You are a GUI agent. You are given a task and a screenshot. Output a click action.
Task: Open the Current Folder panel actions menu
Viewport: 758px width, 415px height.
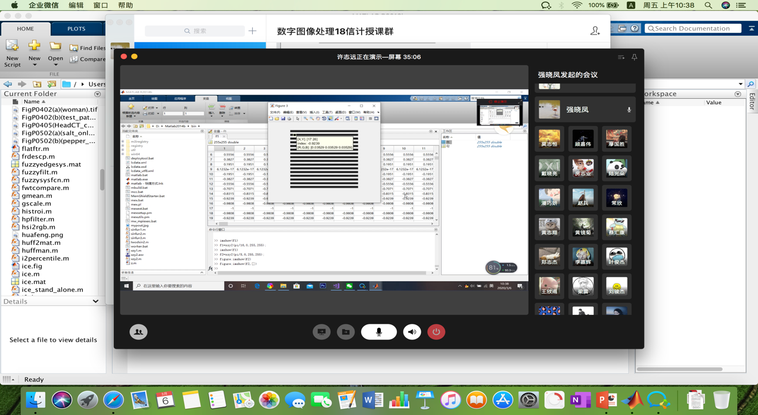pos(98,94)
